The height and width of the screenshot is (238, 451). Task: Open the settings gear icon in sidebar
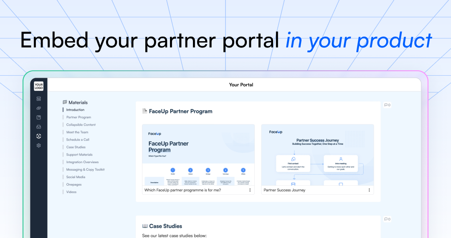[38, 145]
